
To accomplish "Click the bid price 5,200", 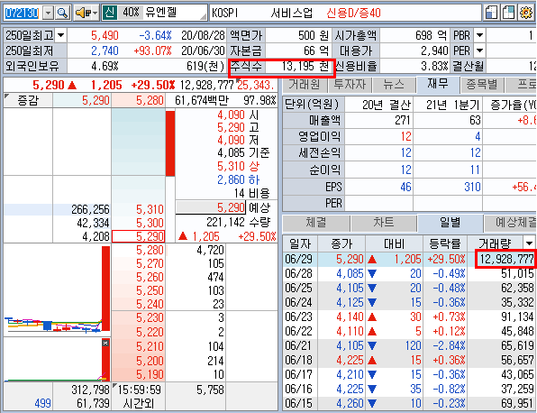I will pos(150,361).
